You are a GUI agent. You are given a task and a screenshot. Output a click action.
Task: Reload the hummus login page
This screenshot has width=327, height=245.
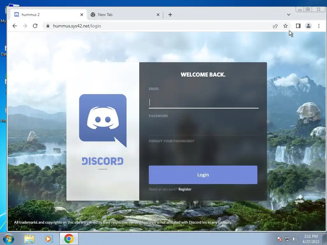[35, 26]
